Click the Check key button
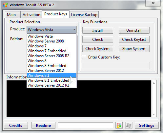The image size is (163, 133). pyautogui.click(x=98, y=40)
